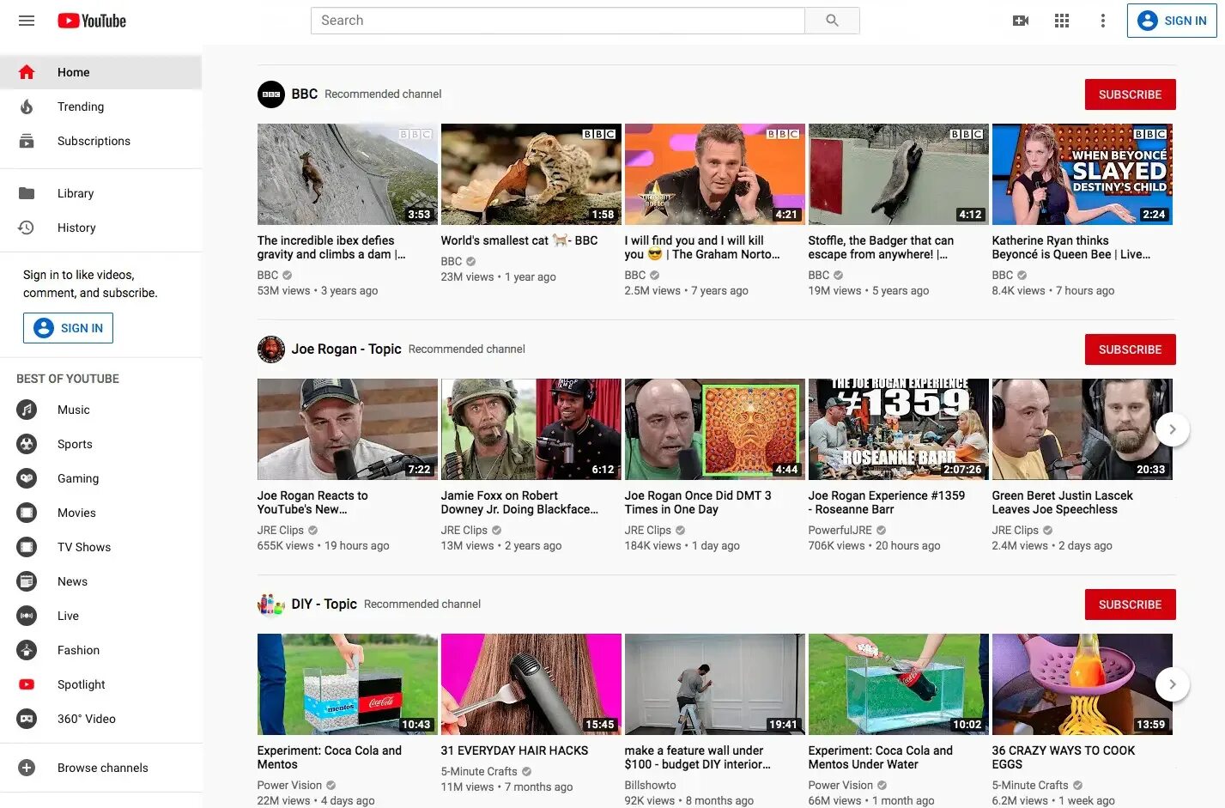Click the DIY - Topic channel avatar
Image resolution: width=1225 pixels, height=808 pixels.
(x=271, y=604)
